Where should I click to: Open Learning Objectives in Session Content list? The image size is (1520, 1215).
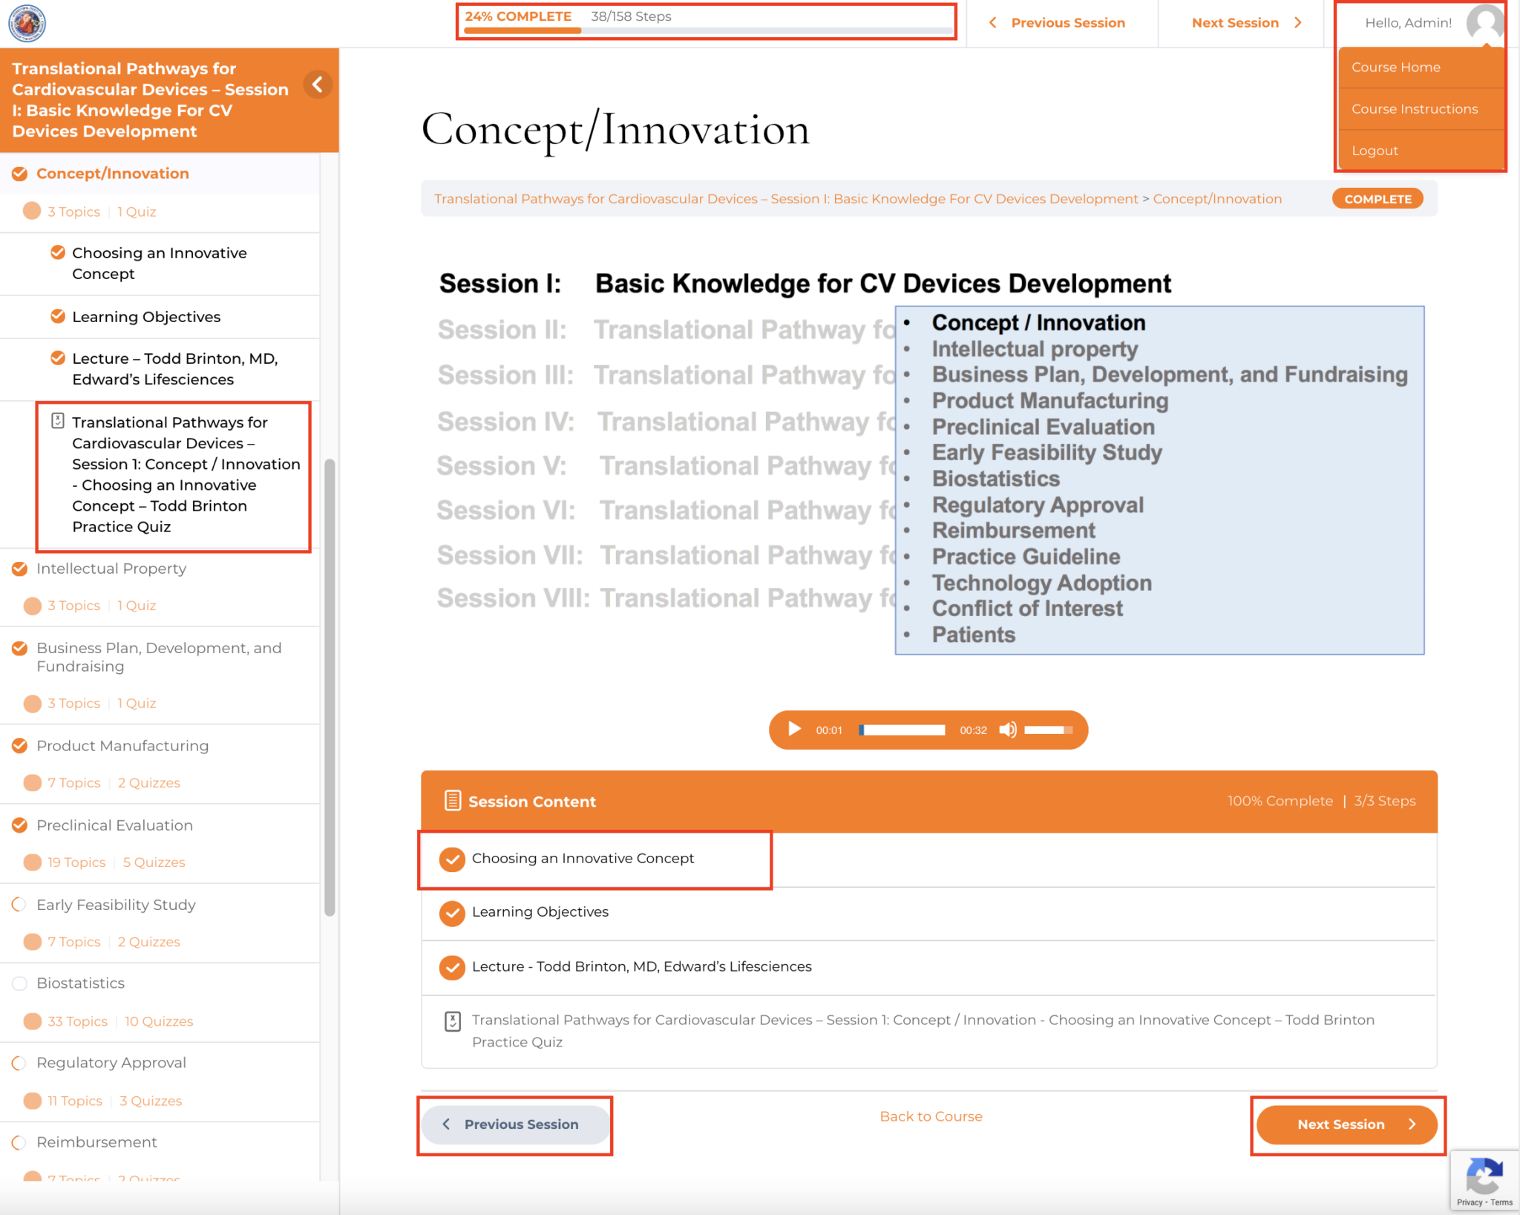(540, 912)
